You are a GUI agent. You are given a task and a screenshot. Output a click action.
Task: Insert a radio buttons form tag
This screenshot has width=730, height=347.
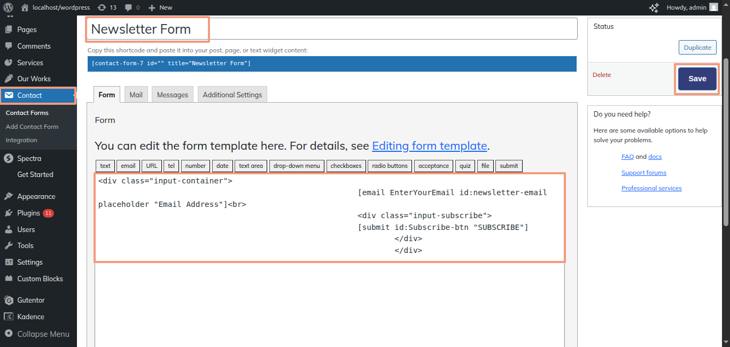point(390,166)
